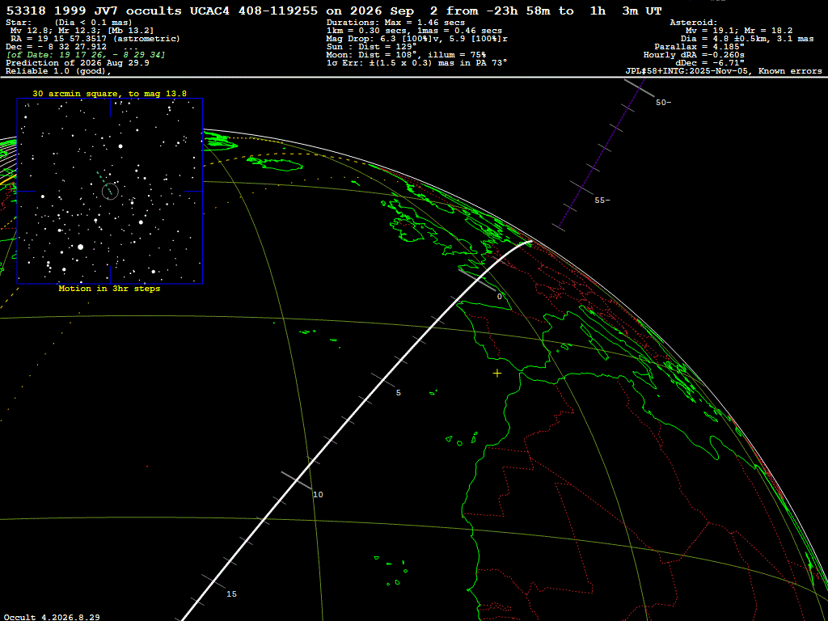Click the yellow plus marker near Portugal
The width and height of the screenshot is (828, 621).
pyautogui.click(x=497, y=374)
